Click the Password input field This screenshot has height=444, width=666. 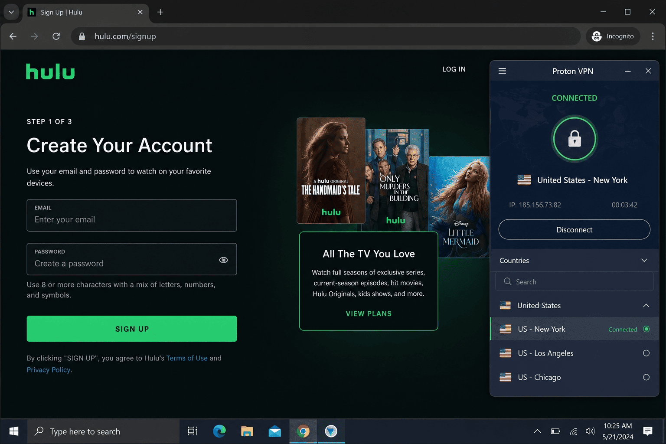132,259
